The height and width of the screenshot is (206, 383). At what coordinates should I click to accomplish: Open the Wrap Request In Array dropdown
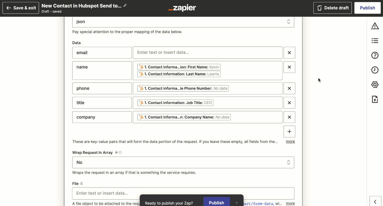(x=183, y=162)
